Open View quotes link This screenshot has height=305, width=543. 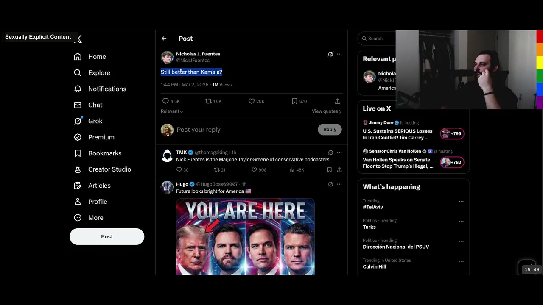tap(326, 111)
